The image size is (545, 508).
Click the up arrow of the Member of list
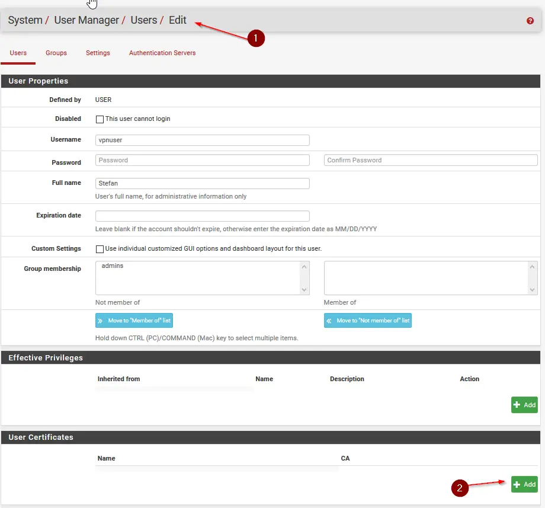pos(532,267)
